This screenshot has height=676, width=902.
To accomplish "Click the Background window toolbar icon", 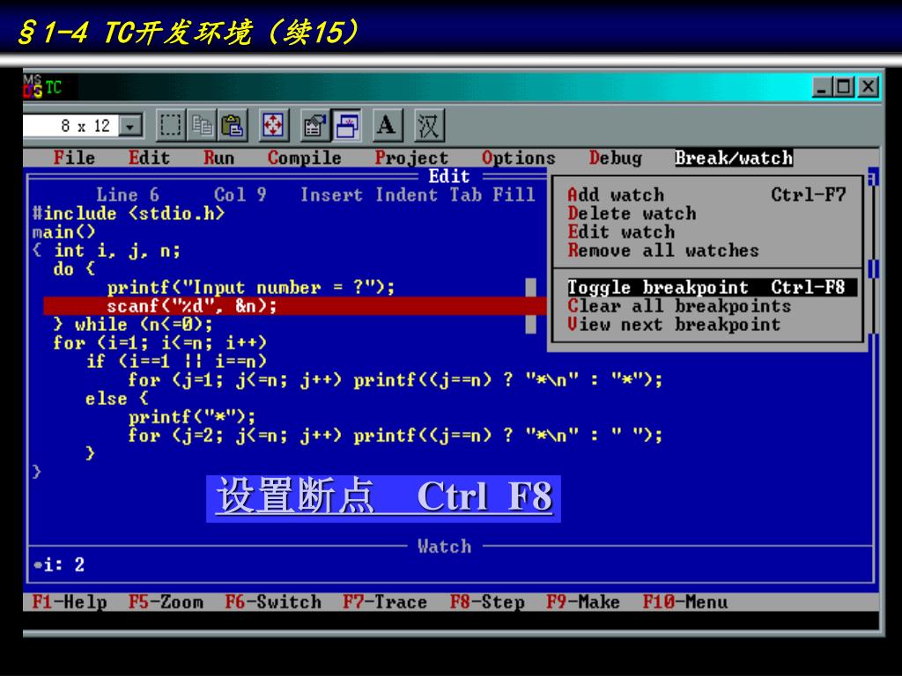I will point(346,125).
